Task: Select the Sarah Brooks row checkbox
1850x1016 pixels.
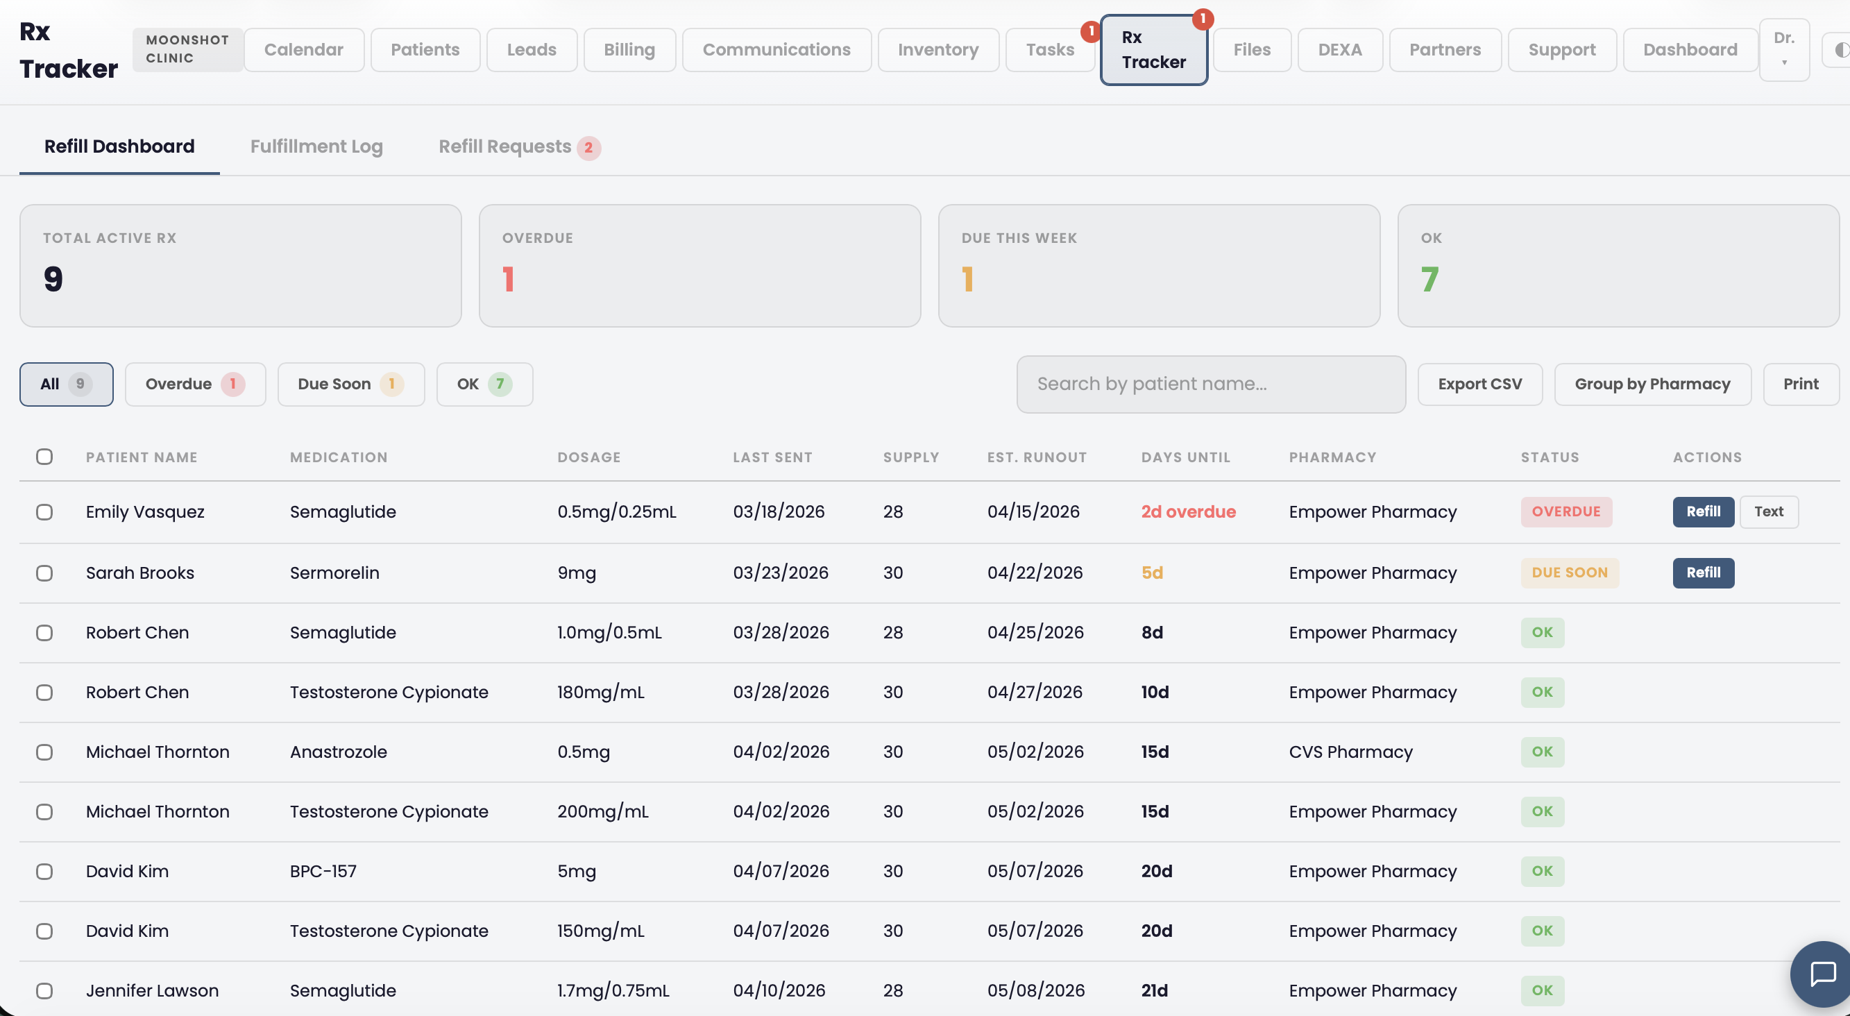Action: point(45,573)
